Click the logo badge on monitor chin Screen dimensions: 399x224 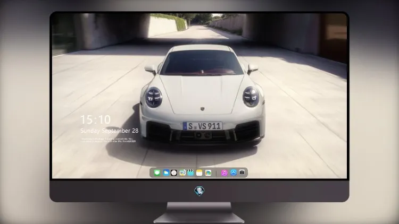coord(199,191)
